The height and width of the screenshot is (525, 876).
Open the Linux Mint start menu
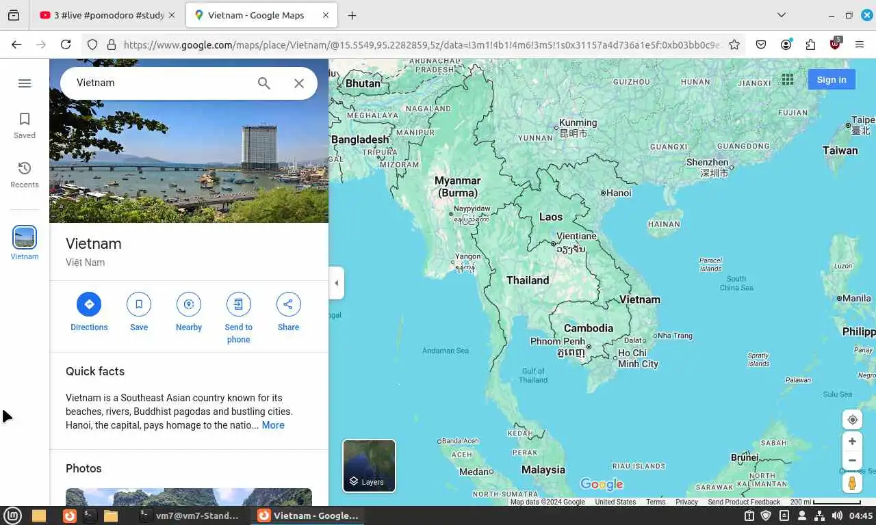(12, 515)
